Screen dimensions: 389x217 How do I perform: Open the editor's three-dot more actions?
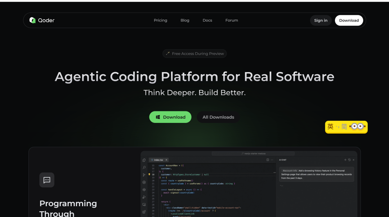tap(272, 160)
